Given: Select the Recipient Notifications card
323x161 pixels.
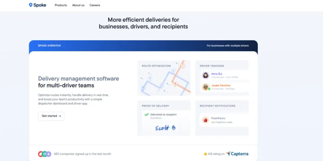Looking at the screenshot, I should pos(222,118).
